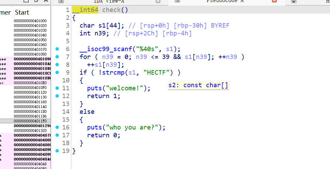Image resolution: width=330 pixels, height=169 pixels.
Task: Select the "welcome!" string
Action: pyautogui.click(x=125, y=88)
